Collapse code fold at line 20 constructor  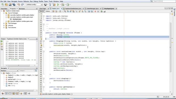coord(44,41)
